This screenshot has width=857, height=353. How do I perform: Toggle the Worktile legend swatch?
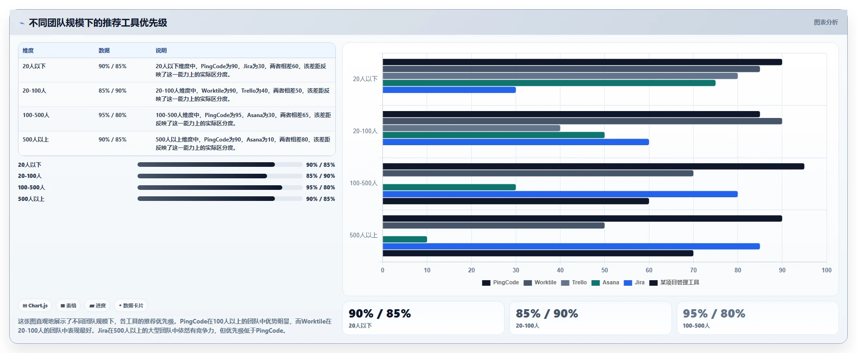528,283
